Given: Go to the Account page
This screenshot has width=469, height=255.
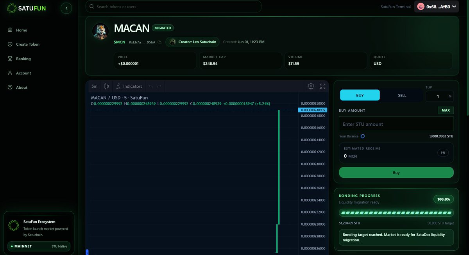Looking at the screenshot, I should [23, 73].
